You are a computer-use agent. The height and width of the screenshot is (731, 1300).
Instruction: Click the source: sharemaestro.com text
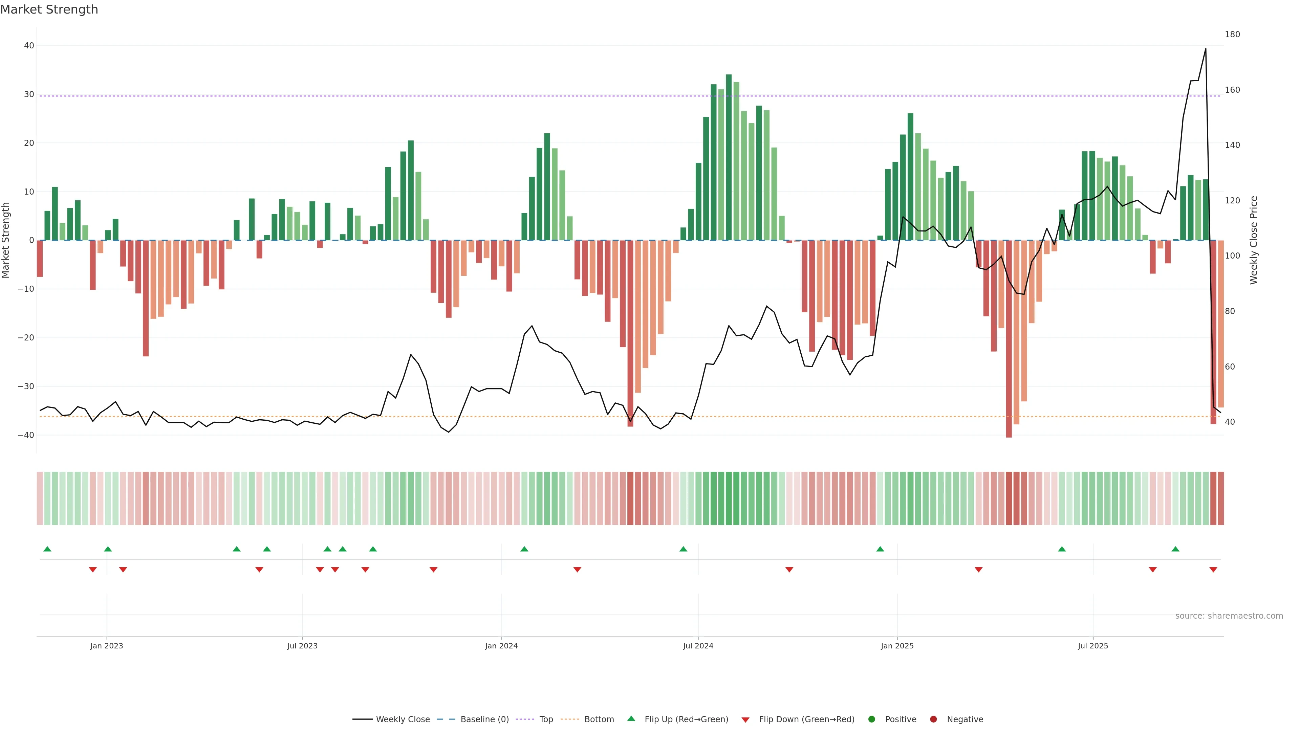[x=1229, y=616]
